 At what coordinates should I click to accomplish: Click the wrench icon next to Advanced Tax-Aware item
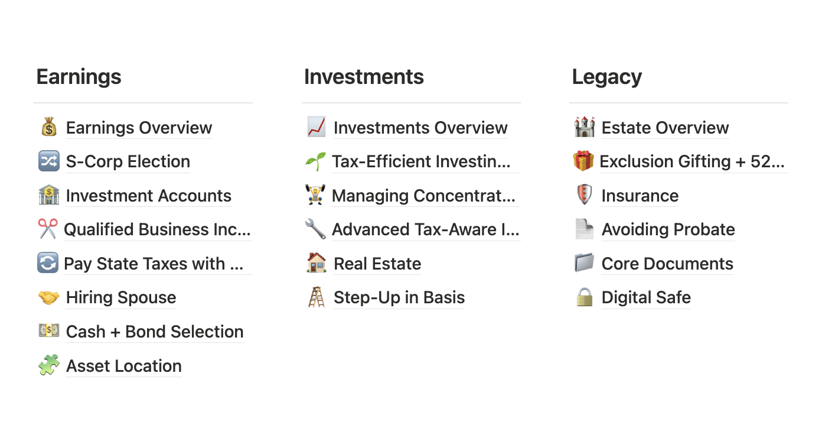pos(317,229)
